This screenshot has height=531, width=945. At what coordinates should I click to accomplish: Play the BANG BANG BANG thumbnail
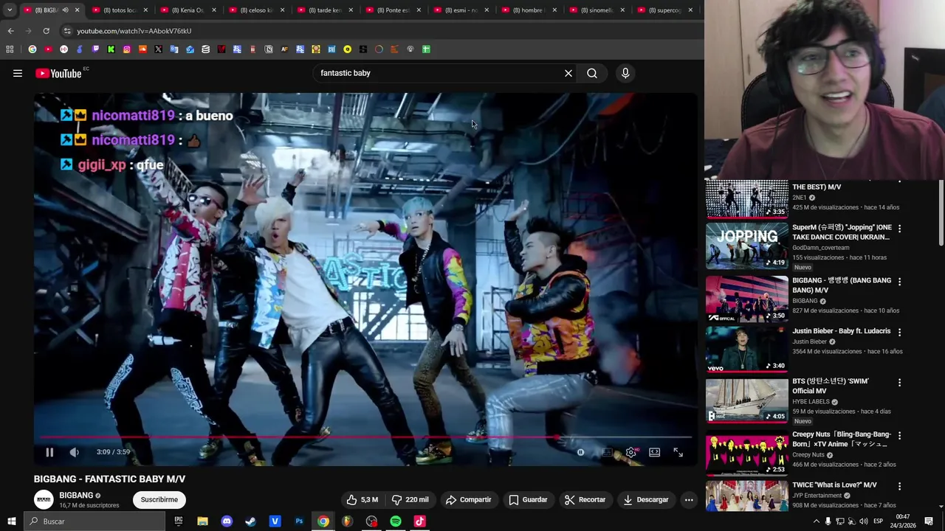point(747,299)
